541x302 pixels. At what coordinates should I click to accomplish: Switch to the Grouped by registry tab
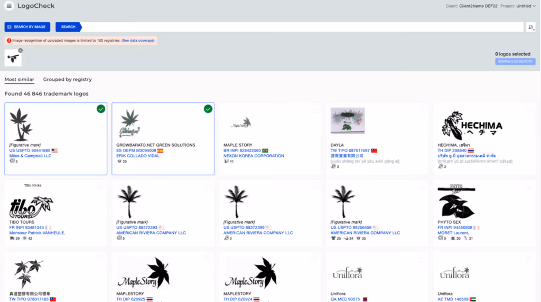coord(67,79)
